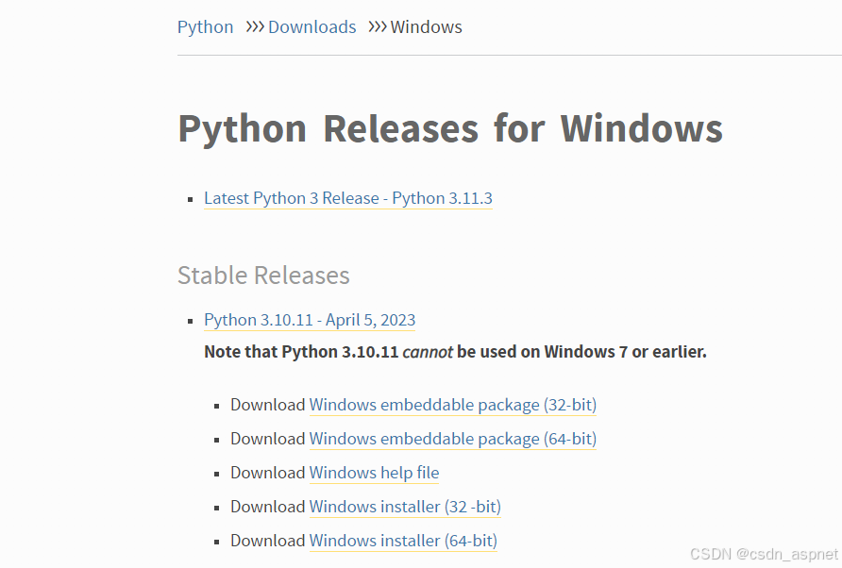Click the Python Releases for Windows heading
The width and height of the screenshot is (842, 568).
450,129
